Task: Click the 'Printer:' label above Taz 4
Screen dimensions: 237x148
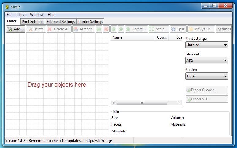Action: [191, 70]
